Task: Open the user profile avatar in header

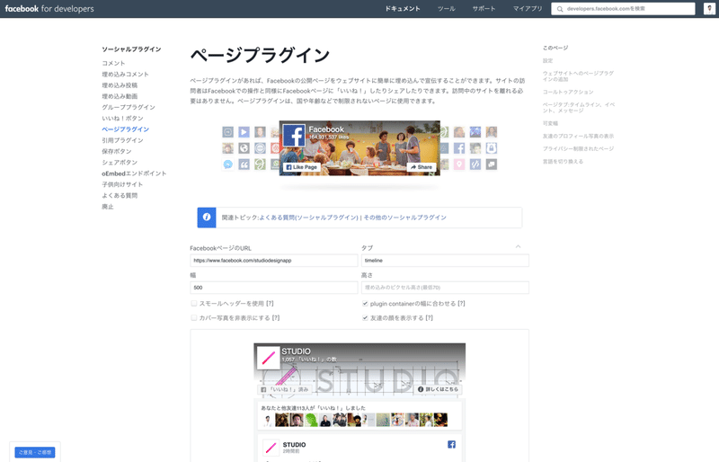Action: [x=709, y=9]
